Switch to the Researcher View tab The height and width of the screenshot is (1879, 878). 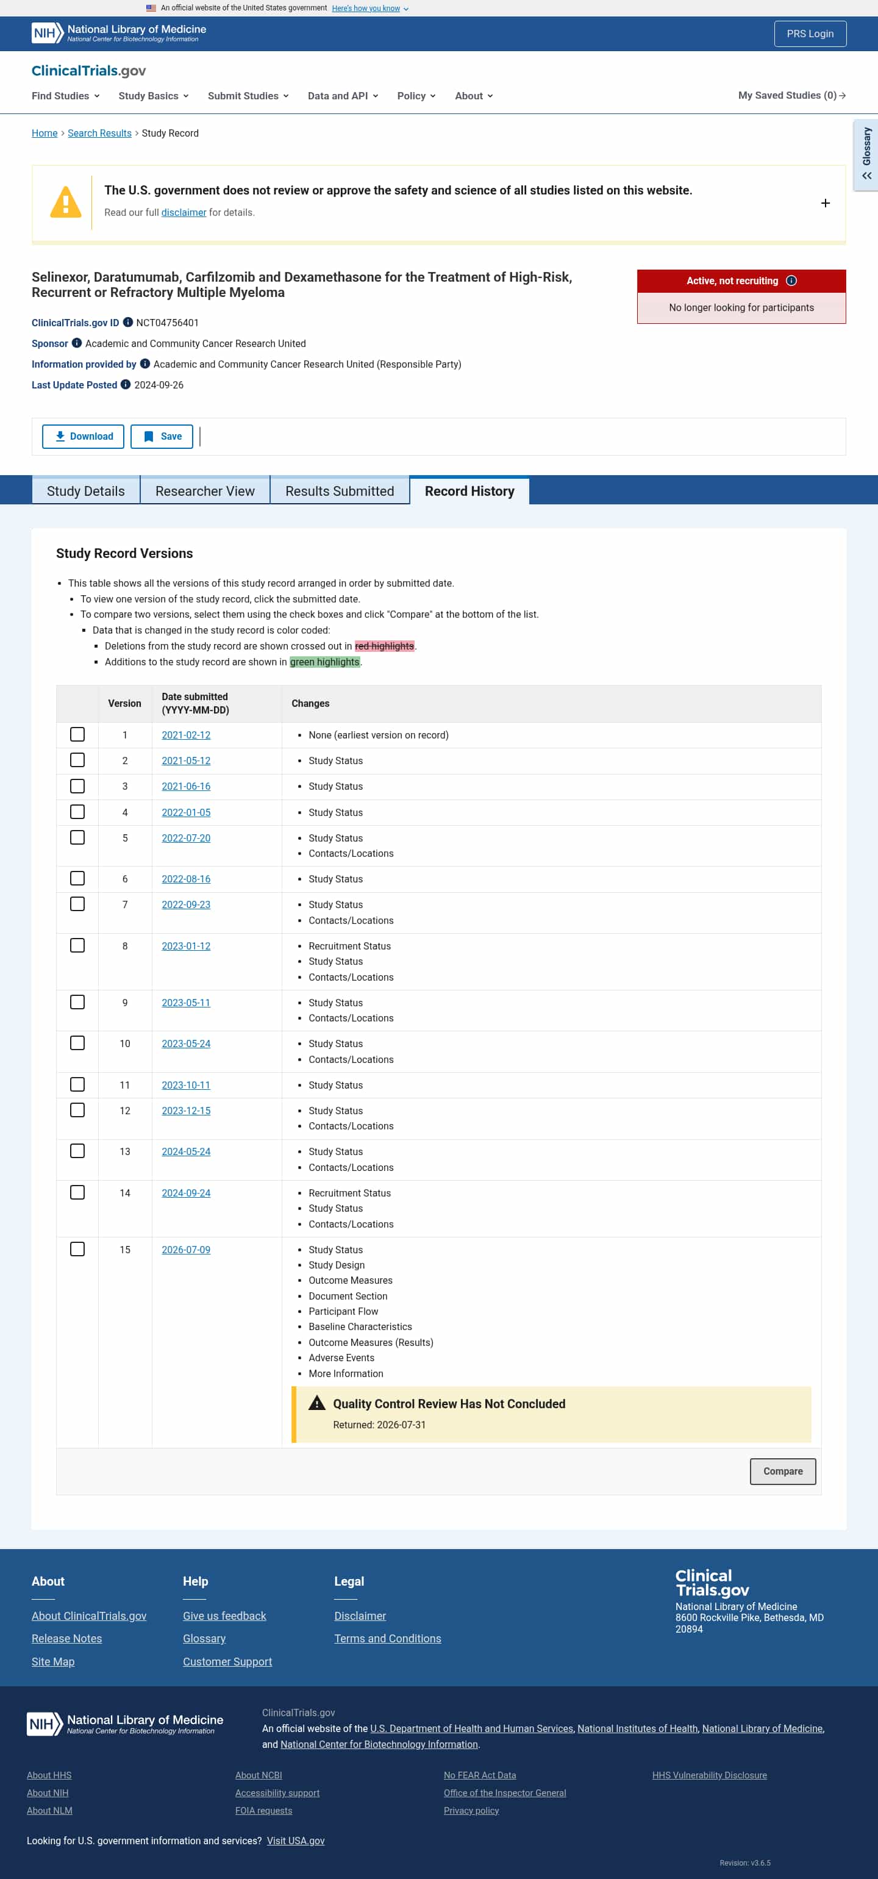pyautogui.click(x=205, y=491)
